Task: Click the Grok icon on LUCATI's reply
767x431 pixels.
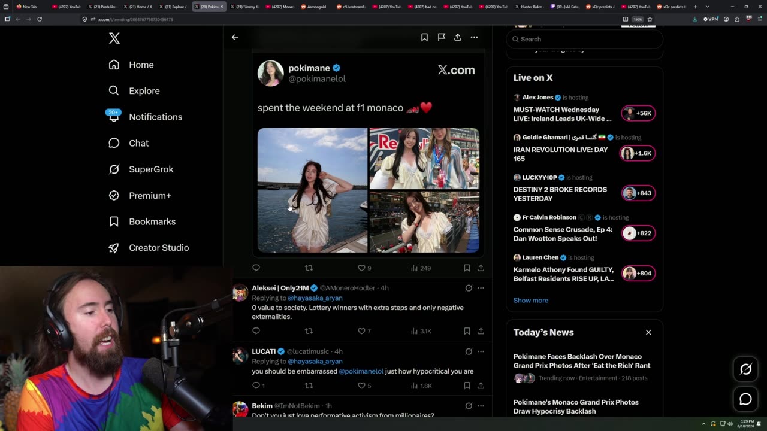Action: click(x=469, y=351)
